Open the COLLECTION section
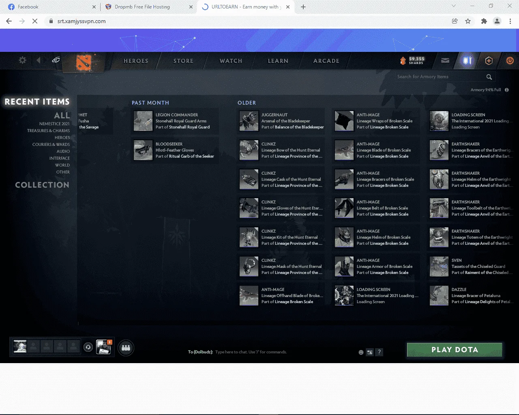Viewport: 519px width, 415px height. point(42,185)
